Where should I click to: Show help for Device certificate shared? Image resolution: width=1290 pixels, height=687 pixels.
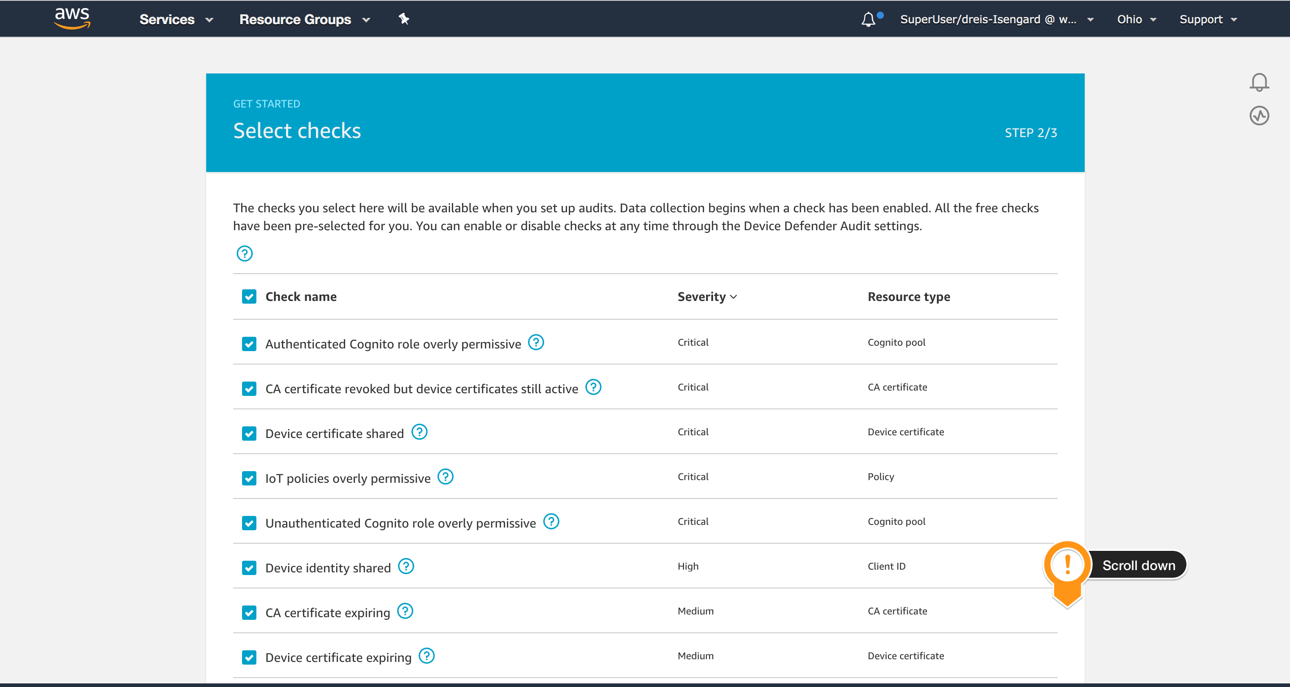point(419,431)
